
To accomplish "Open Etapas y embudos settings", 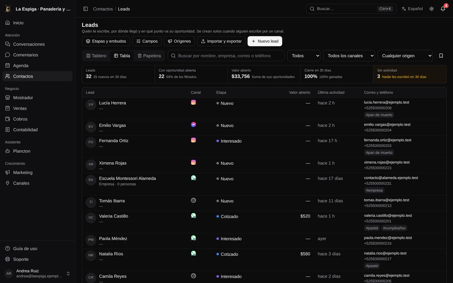I will (x=106, y=41).
